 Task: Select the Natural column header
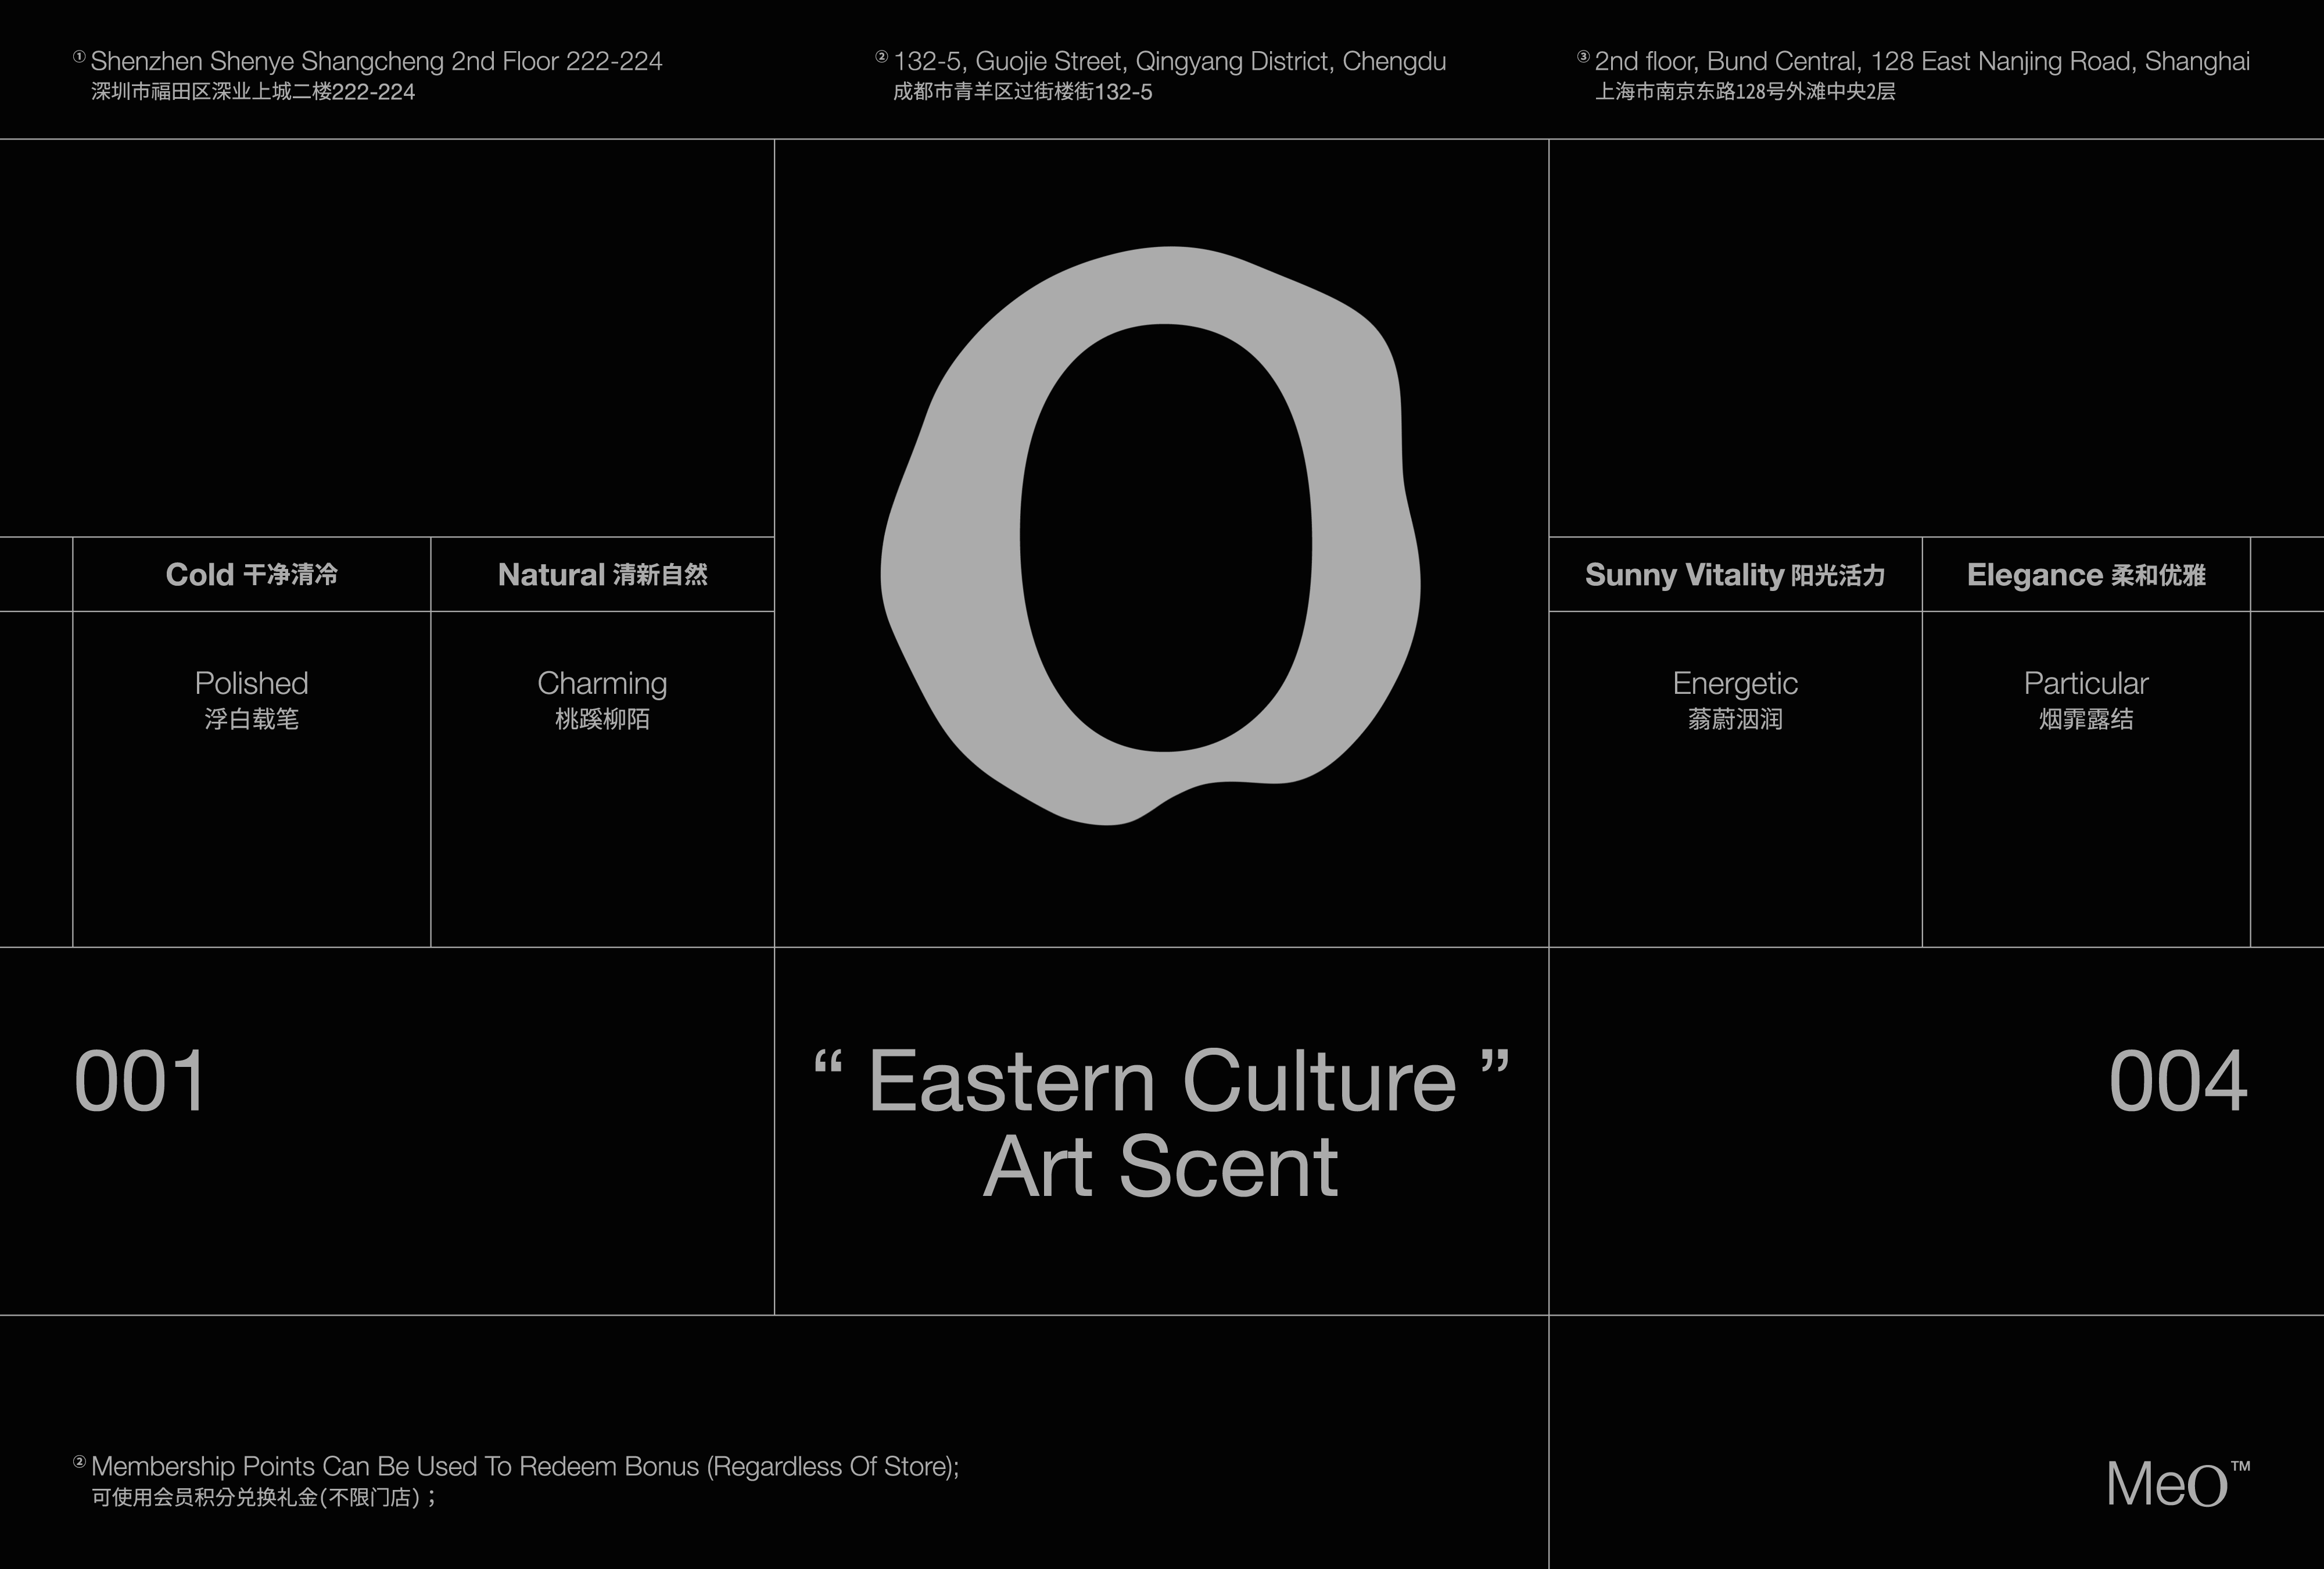pos(602,575)
